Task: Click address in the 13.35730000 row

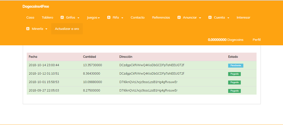Action: [152, 65]
